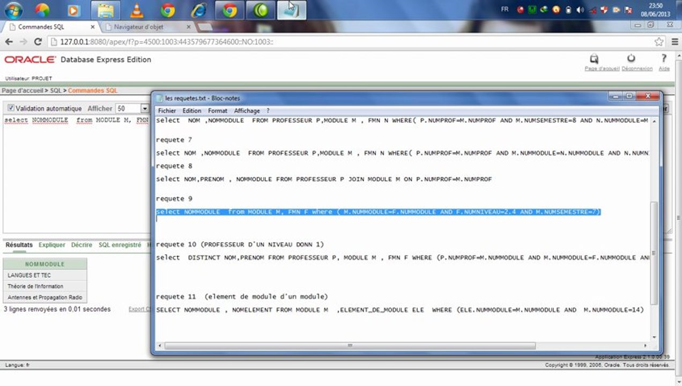
Task: Click the Page d'accueil breadcrumb
Action: coord(22,91)
